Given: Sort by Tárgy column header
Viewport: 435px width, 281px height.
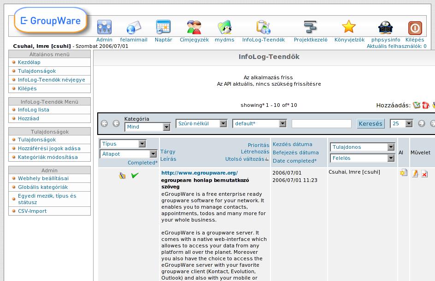Looking at the screenshot, I should coord(168,152).
